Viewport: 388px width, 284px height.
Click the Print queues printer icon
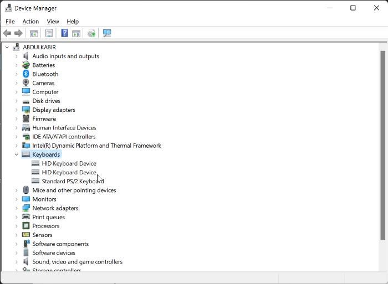pos(26,217)
